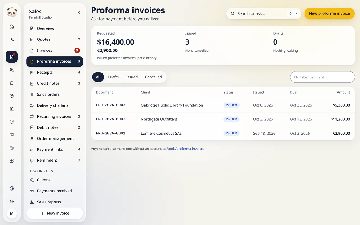Click the Number or client filter field
This screenshot has height=225, width=360.
[322, 77]
